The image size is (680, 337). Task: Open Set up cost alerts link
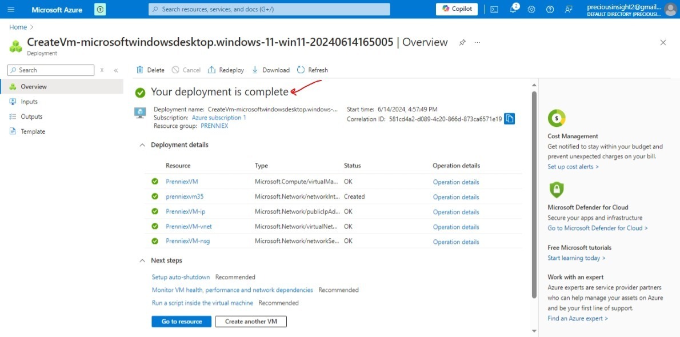pos(573,167)
